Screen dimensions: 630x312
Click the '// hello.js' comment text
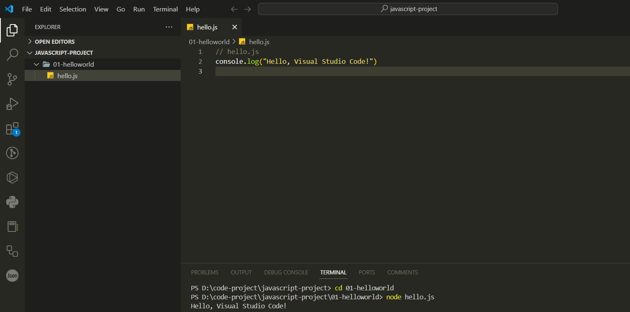click(237, 52)
